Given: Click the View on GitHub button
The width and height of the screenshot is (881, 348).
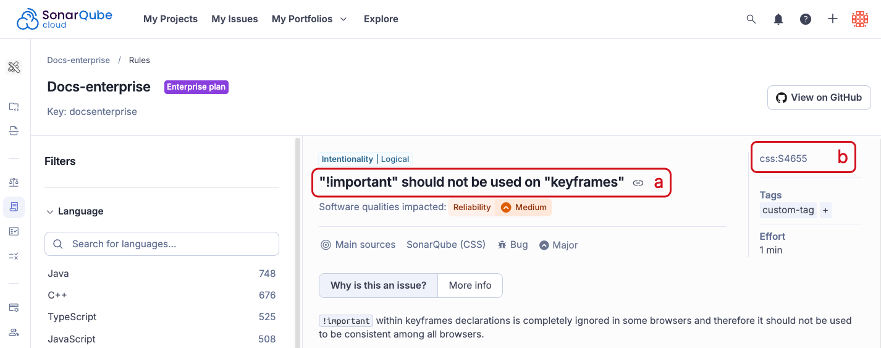Looking at the screenshot, I should coord(819,98).
